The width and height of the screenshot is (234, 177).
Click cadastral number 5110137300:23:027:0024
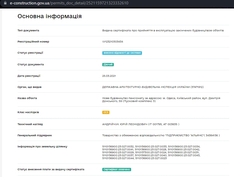[x=151, y=152]
